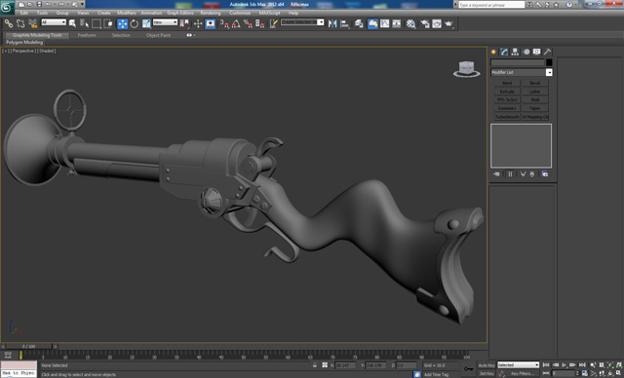Click the Align tool icon
The width and height of the screenshot is (624, 378).
pyautogui.click(x=344, y=23)
